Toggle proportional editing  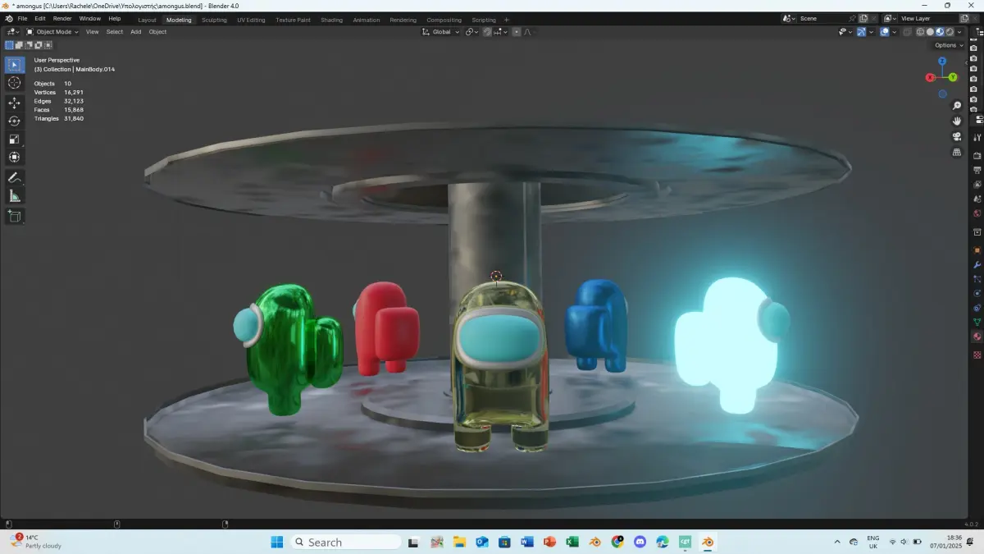point(517,32)
